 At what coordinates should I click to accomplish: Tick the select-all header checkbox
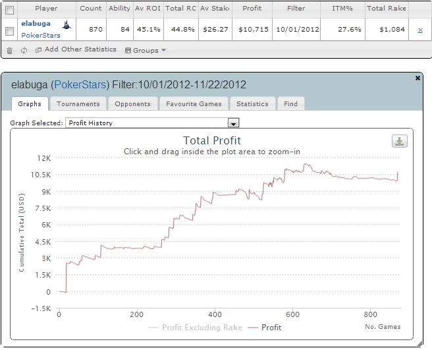click(10, 10)
